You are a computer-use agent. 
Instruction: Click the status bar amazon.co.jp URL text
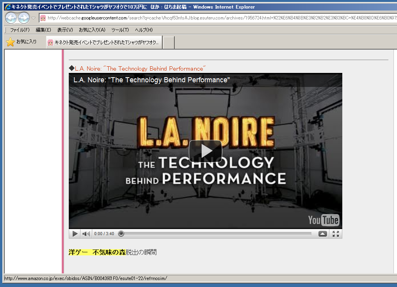(86, 278)
